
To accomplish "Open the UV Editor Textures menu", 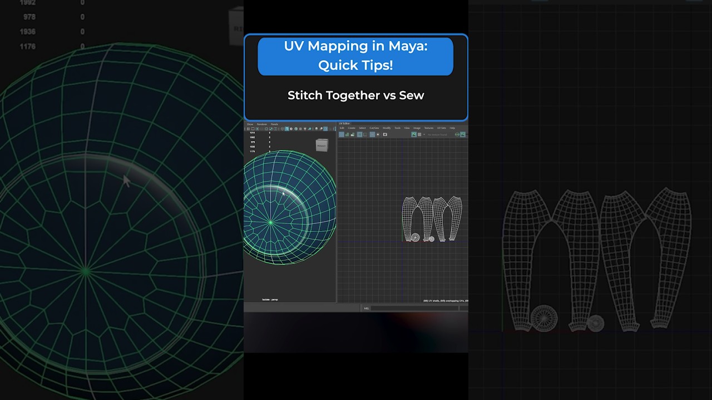I will (429, 128).
